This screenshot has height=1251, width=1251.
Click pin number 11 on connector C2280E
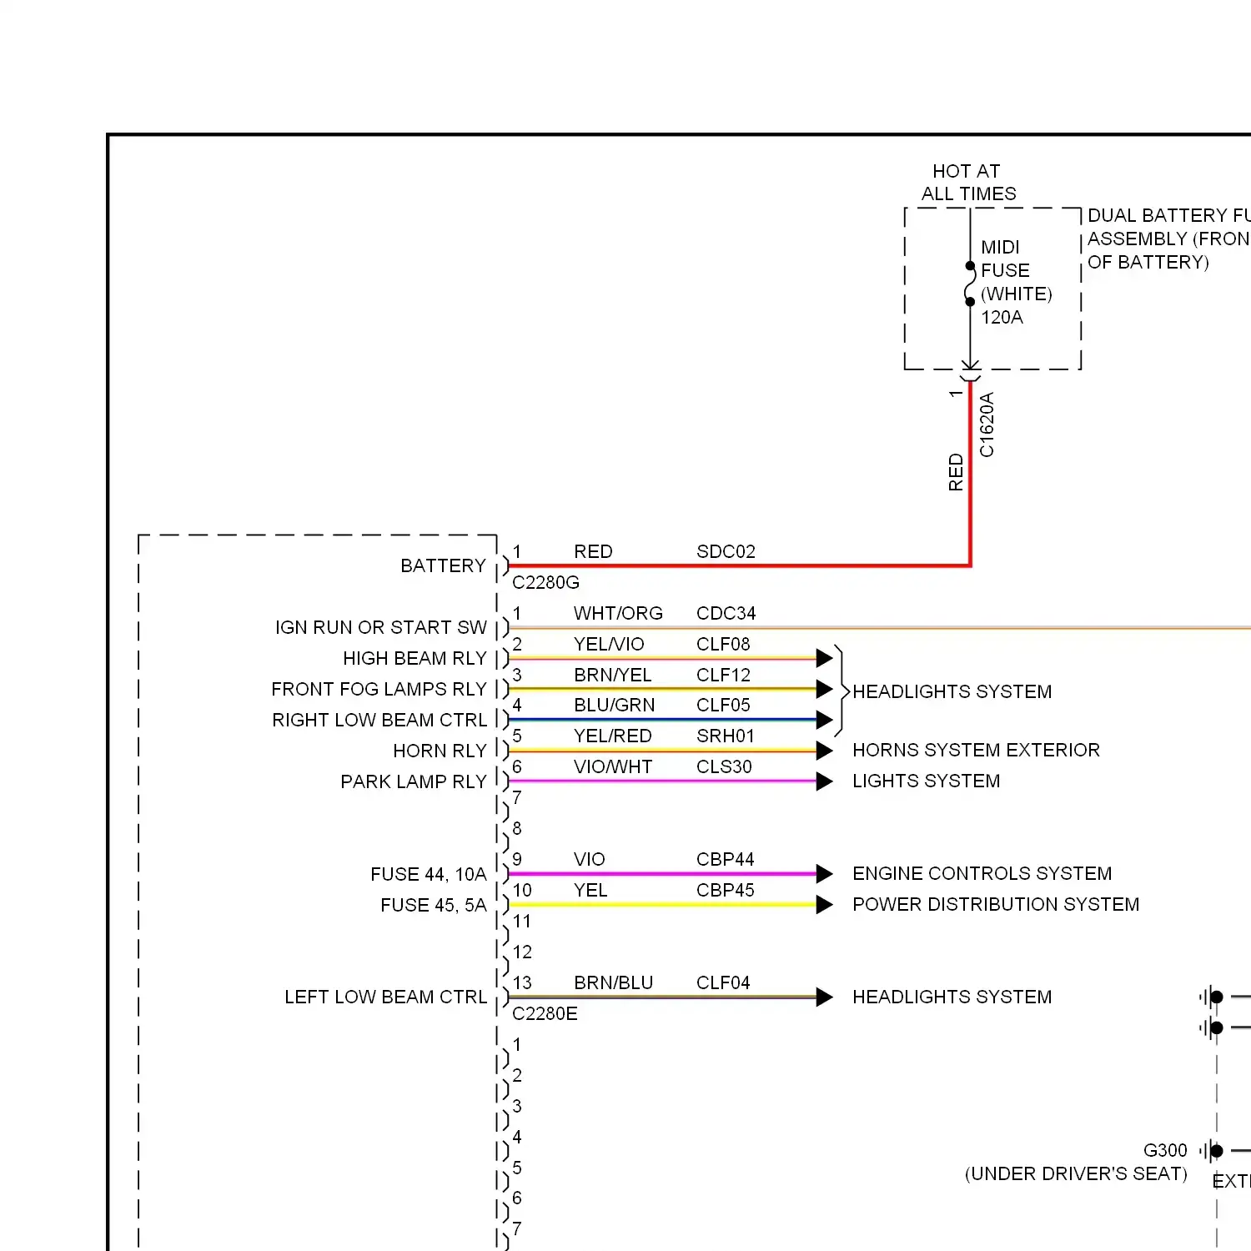pos(522,921)
